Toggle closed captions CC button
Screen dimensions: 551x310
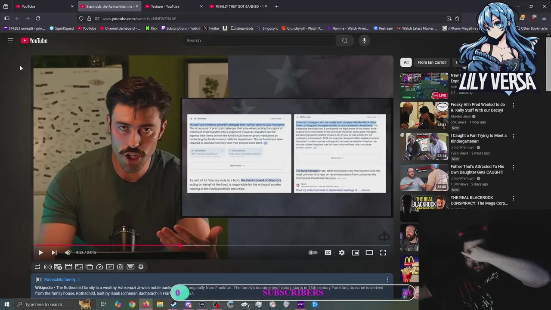pos(328,253)
